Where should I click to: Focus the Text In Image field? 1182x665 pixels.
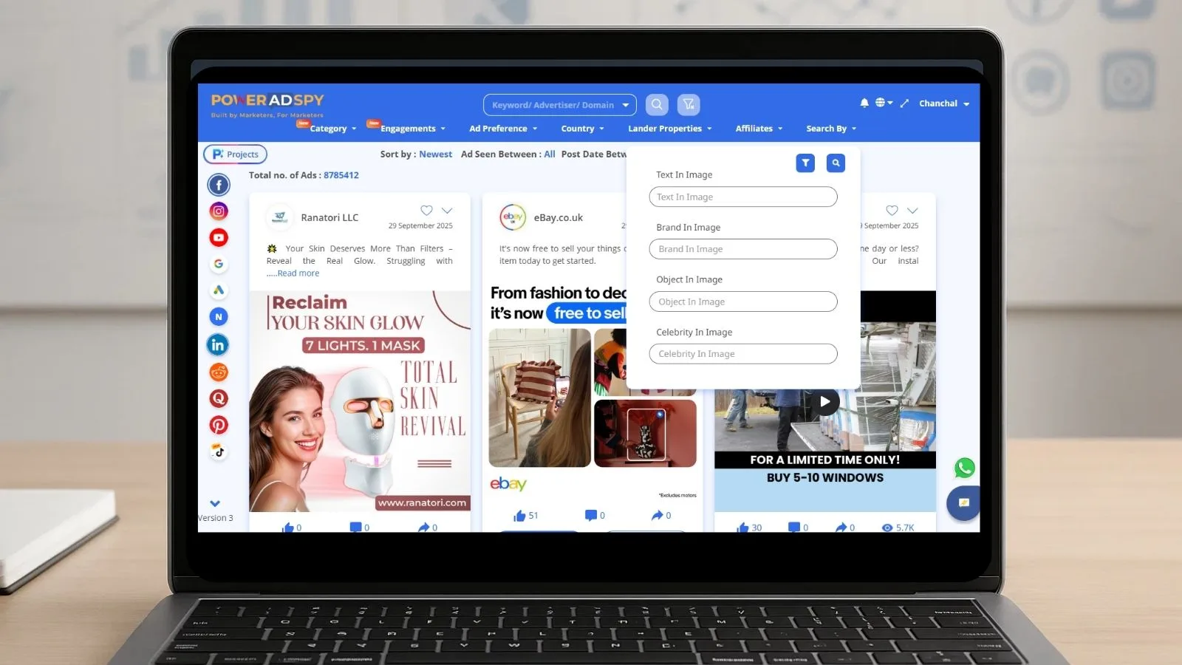point(743,197)
